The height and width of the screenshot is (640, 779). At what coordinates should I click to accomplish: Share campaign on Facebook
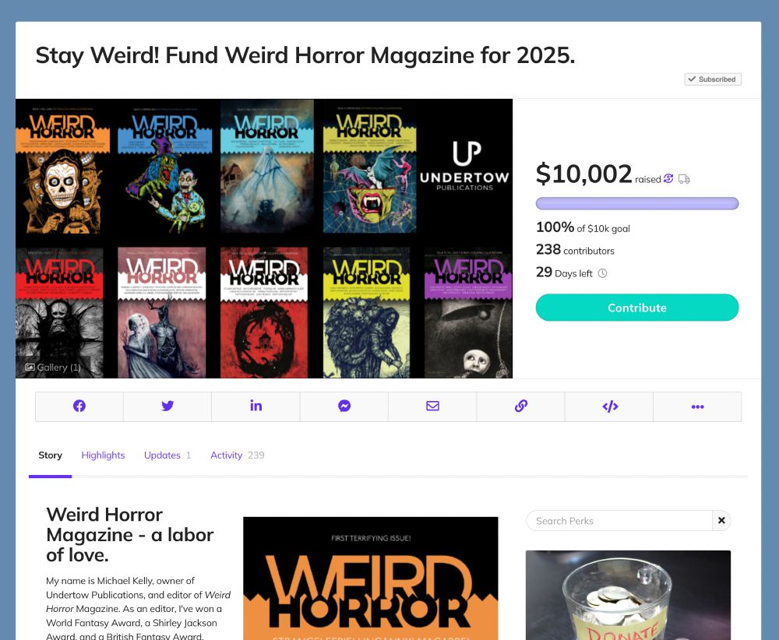(79, 406)
